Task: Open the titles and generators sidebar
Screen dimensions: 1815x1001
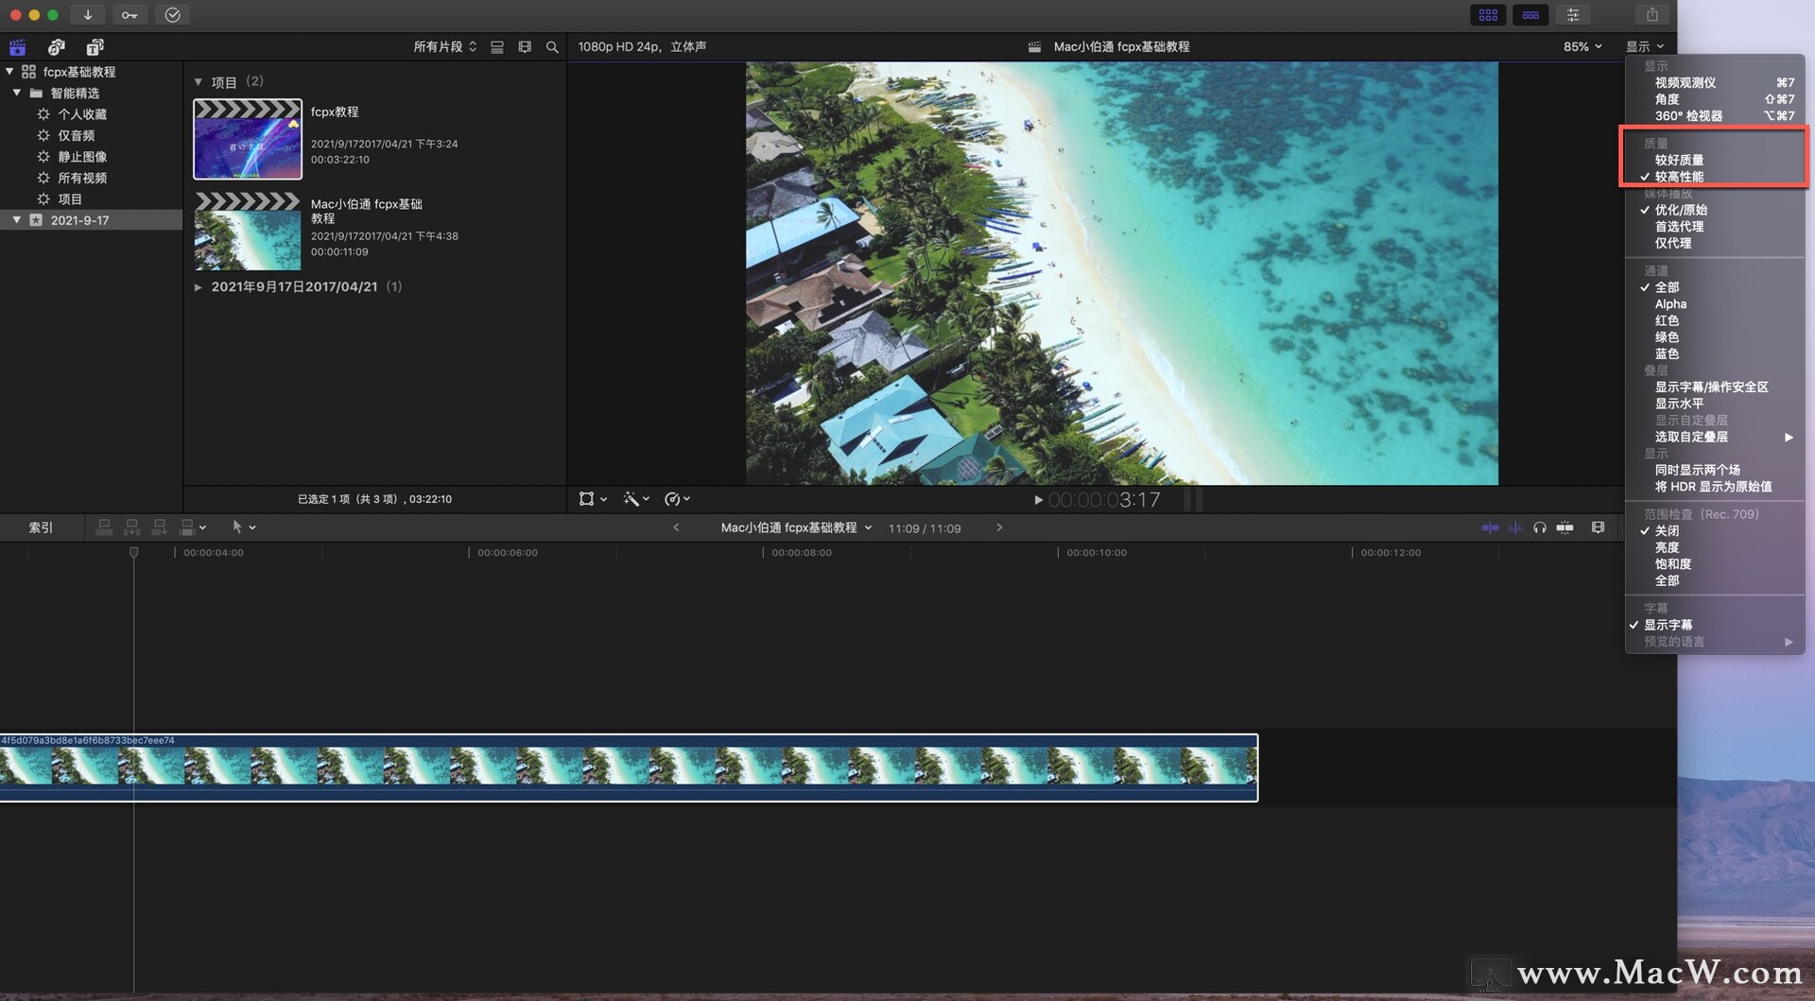Action: pos(95,47)
